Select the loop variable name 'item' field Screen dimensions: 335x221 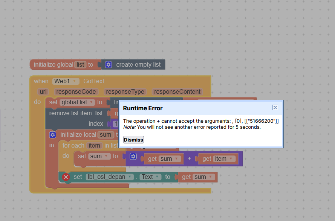(94, 146)
